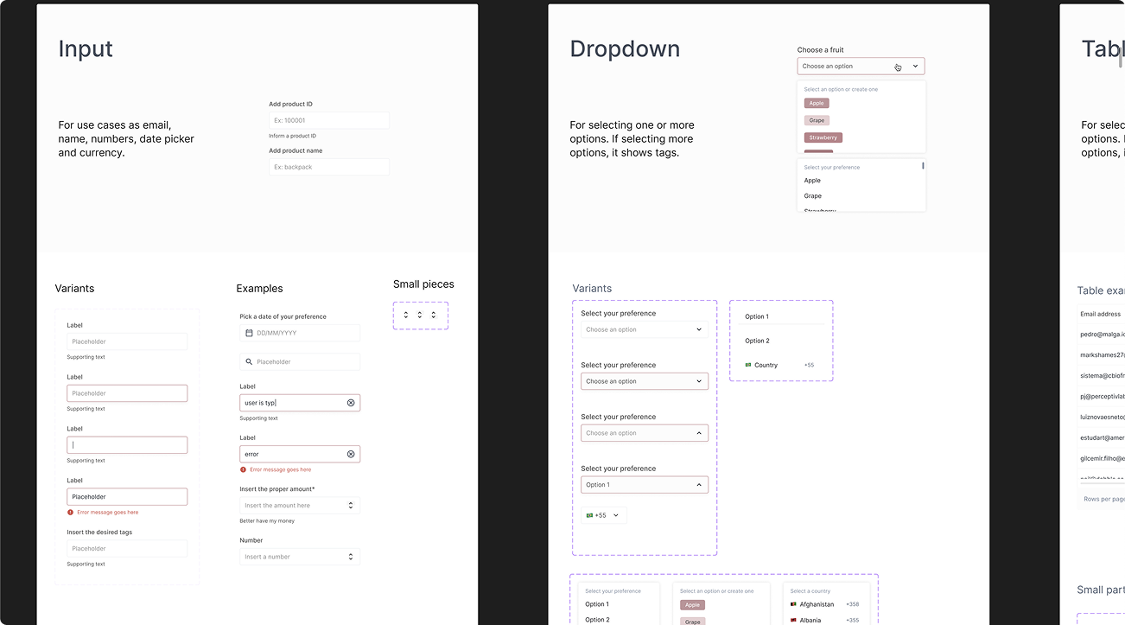Expand the +55 country code dropdown chevron
The width and height of the screenshot is (1125, 625).
click(x=616, y=515)
